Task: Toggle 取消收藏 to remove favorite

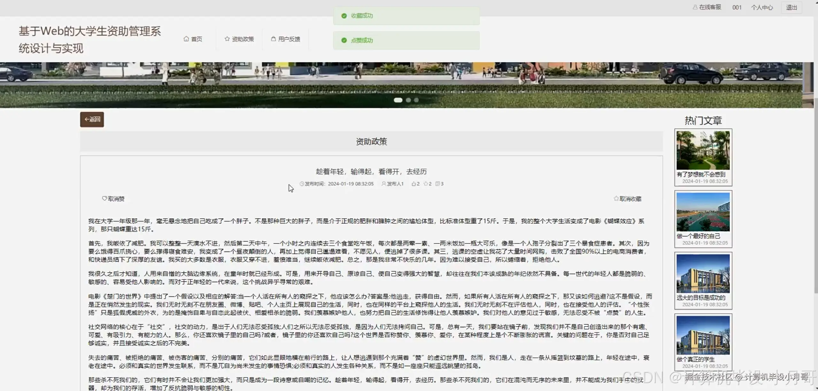Action: tap(628, 198)
